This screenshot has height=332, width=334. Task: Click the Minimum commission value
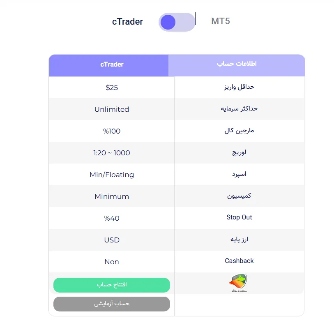click(111, 196)
